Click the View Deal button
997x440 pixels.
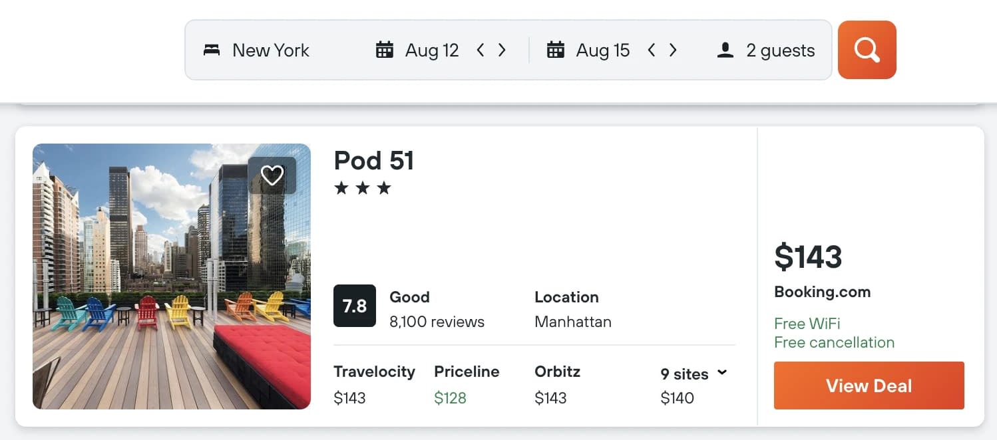(869, 385)
